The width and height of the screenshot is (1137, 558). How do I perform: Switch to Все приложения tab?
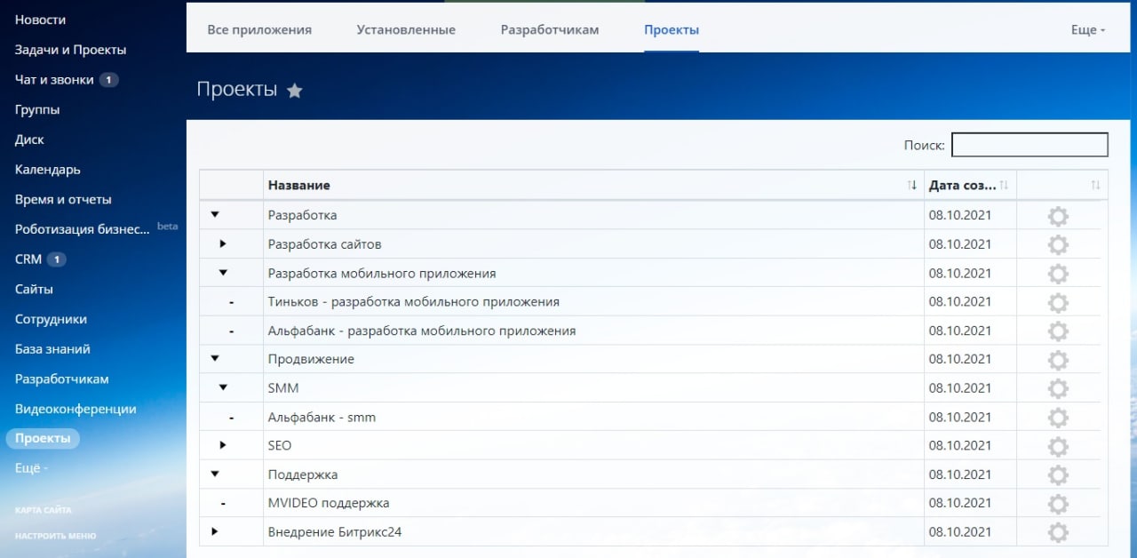(x=259, y=30)
